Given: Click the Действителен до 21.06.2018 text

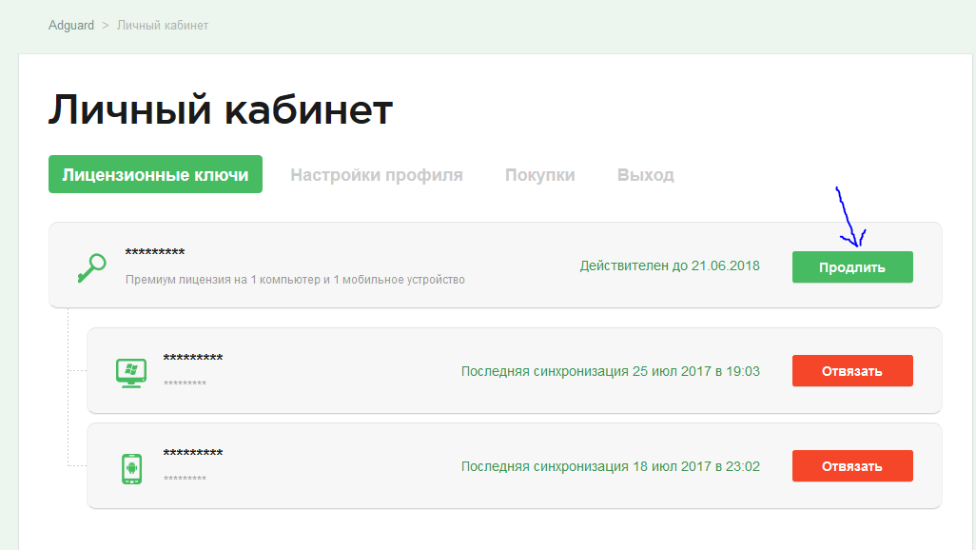Looking at the screenshot, I should coord(670,266).
